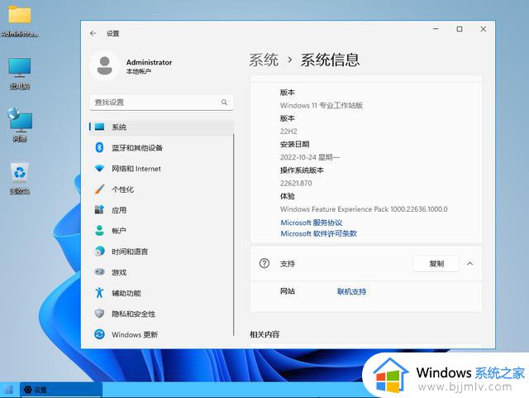The height and width of the screenshot is (398, 529).
Task: Click the Start button on taskbar
Action: point(9,390)
